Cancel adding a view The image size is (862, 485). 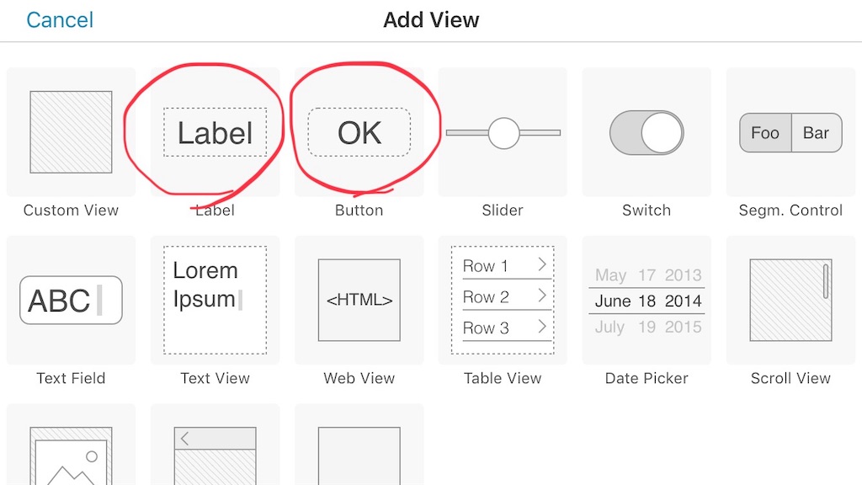[60, 20]
